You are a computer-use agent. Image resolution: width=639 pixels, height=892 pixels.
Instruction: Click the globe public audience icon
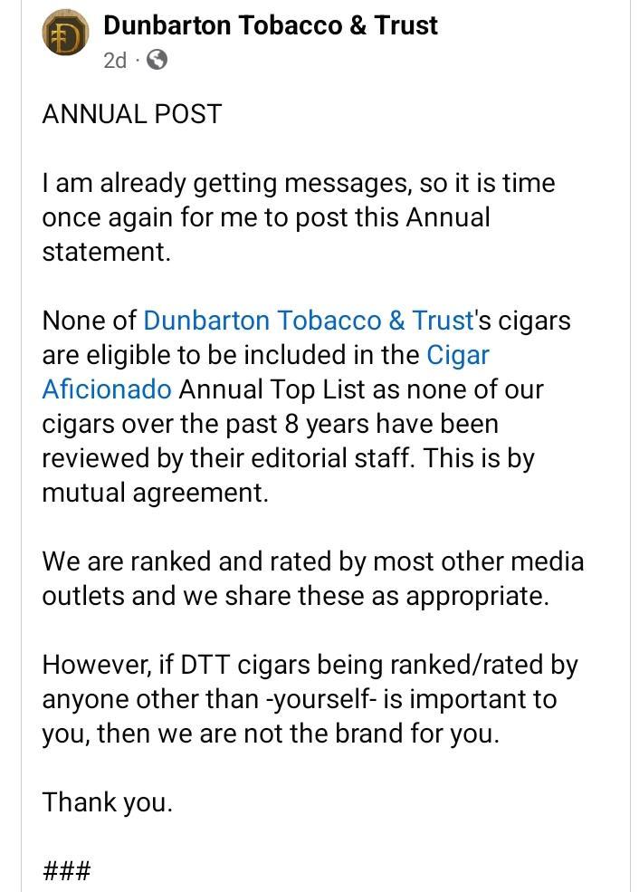157,59
